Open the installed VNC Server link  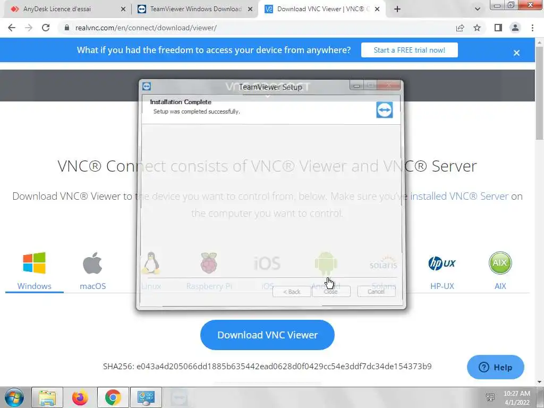pos(459,197)
